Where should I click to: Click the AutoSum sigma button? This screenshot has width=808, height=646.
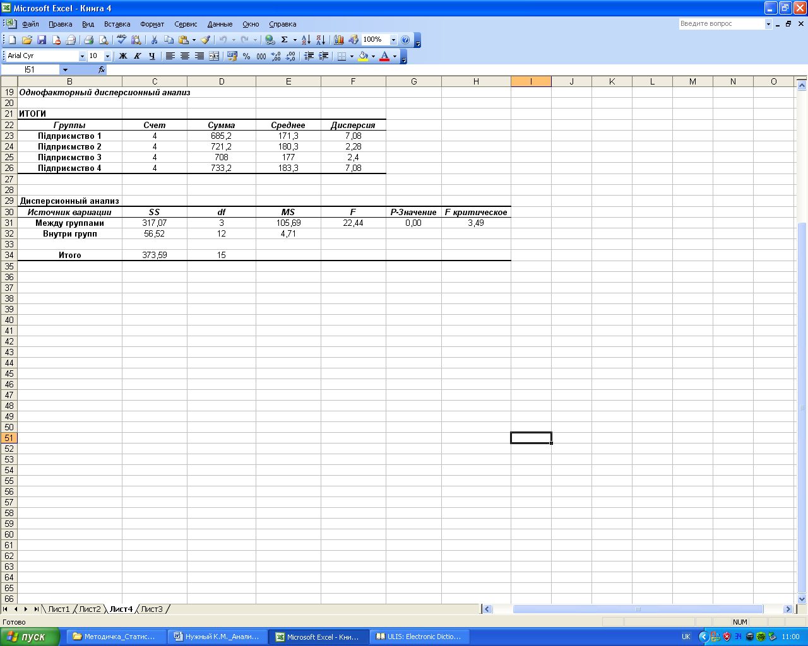coord(285,40)
